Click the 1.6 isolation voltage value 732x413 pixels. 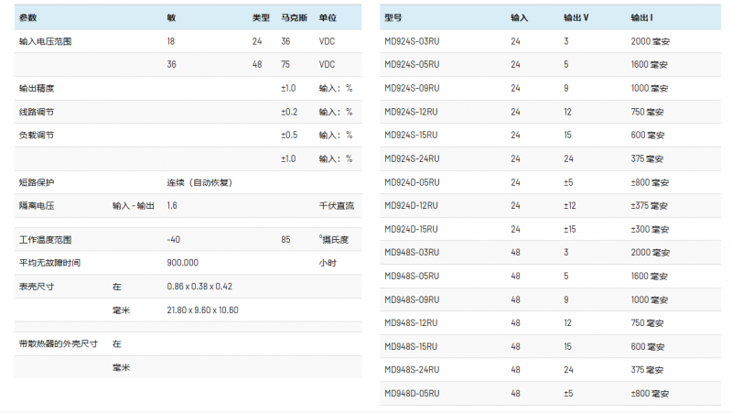[172, 205]
